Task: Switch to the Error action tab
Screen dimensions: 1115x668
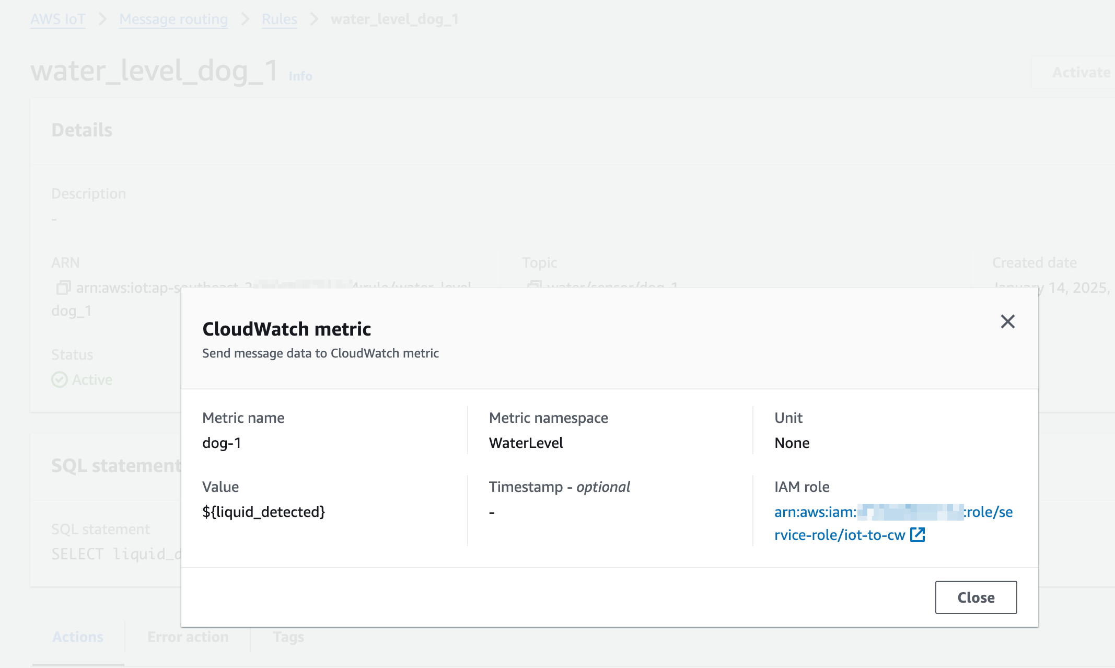Action: pyautogui.click(x=188, y=637)
